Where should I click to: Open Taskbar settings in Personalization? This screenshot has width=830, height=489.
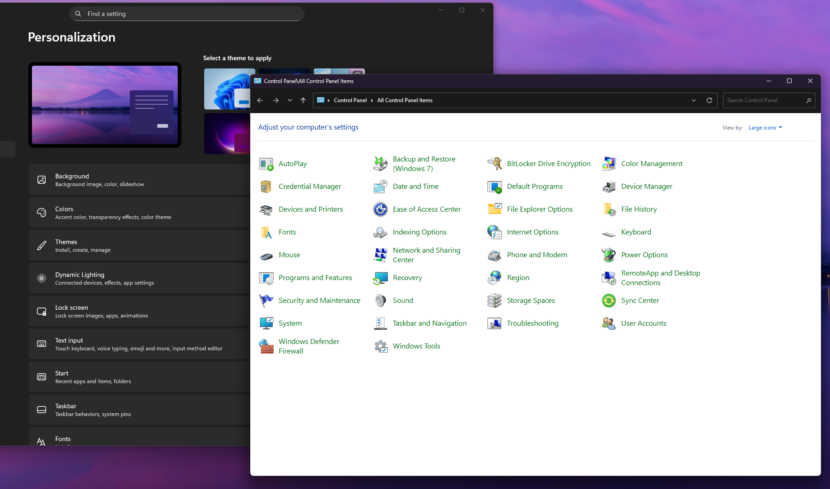click(x=139, y=410)
